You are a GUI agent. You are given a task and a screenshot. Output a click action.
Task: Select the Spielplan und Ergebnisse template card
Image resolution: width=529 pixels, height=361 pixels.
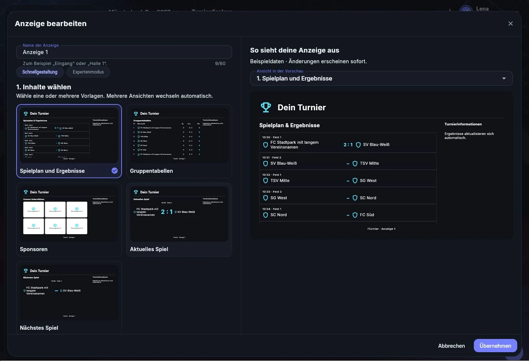[x=69, y=141]
